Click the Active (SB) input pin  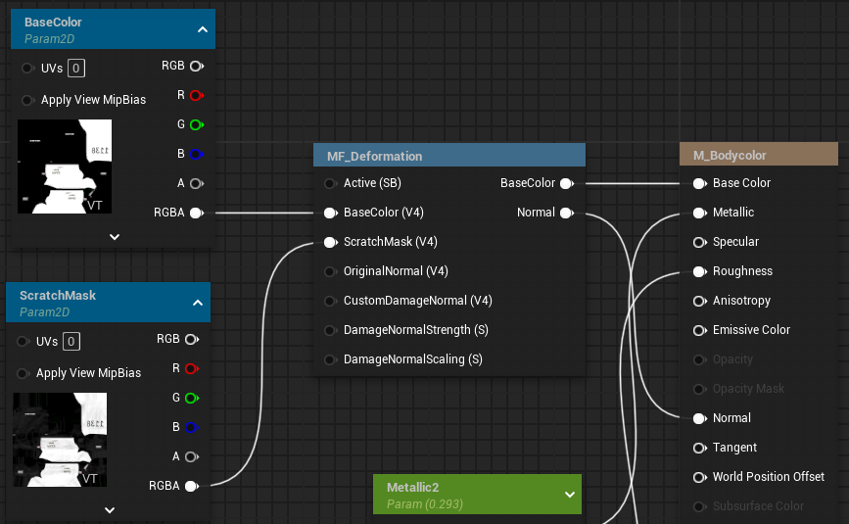(x=330, y=183)
